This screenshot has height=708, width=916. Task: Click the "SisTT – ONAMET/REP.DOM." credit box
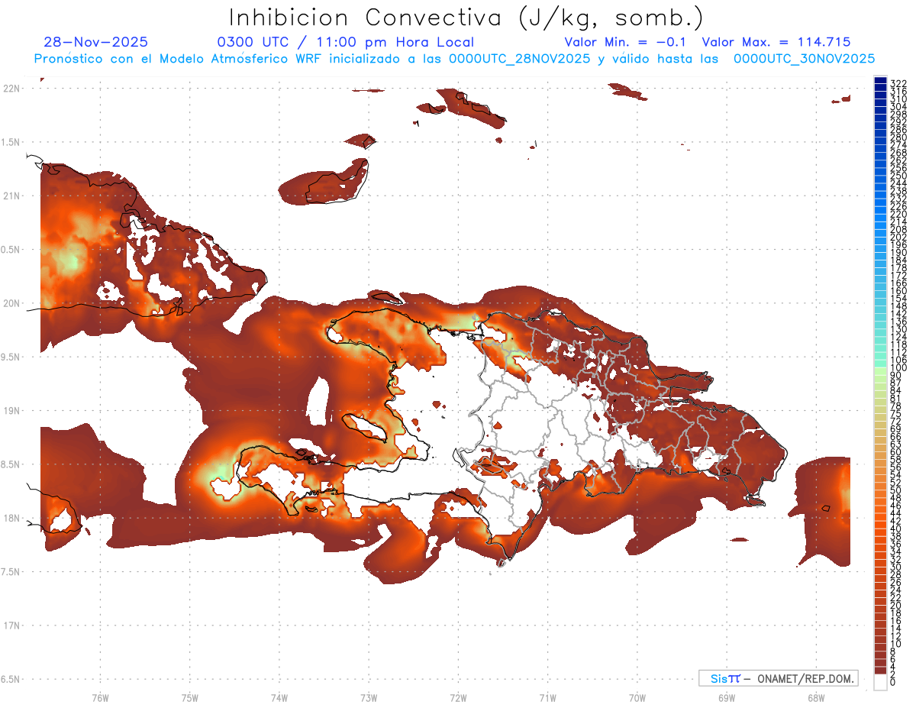coord(779,678)
